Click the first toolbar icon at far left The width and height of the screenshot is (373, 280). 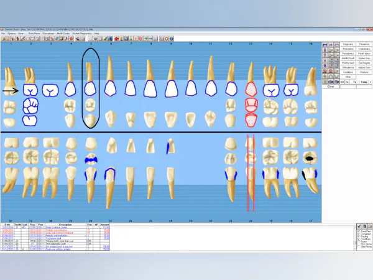[3, 39]
